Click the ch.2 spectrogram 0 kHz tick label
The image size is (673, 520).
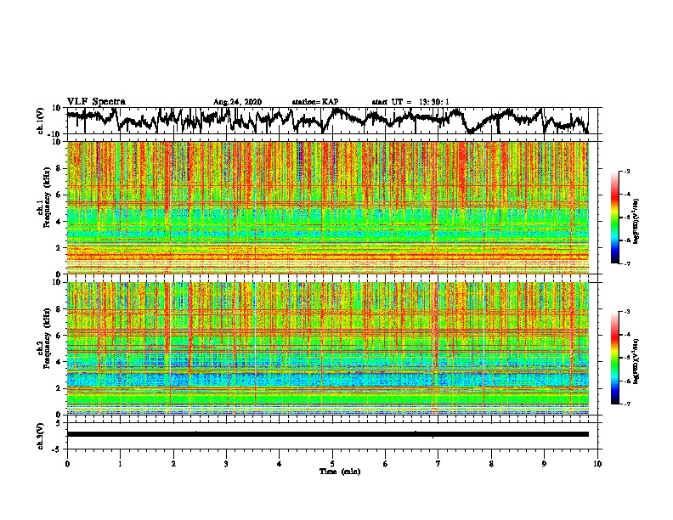click(59, 415)
